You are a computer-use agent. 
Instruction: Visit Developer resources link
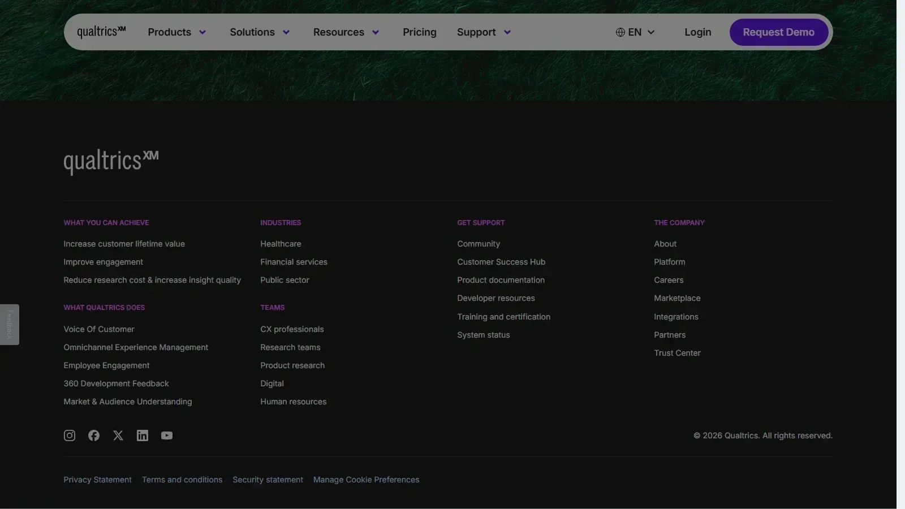click(x=496, y=298)
